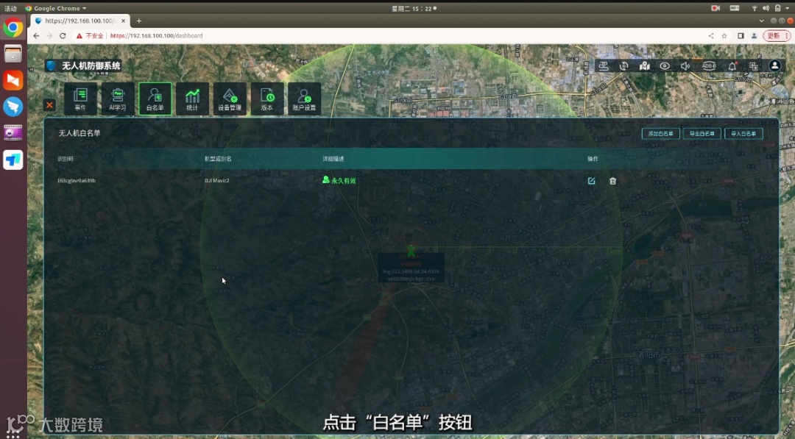Image resolution: width=795 pixels, height=439 pixels.
Task: Open Chrome from the Ubuntu dock
Action: click(x=13, y=27)
